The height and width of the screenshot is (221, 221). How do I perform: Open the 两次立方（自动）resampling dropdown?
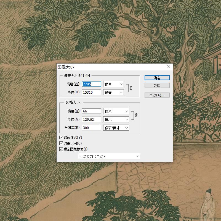(x=109, y=156)
